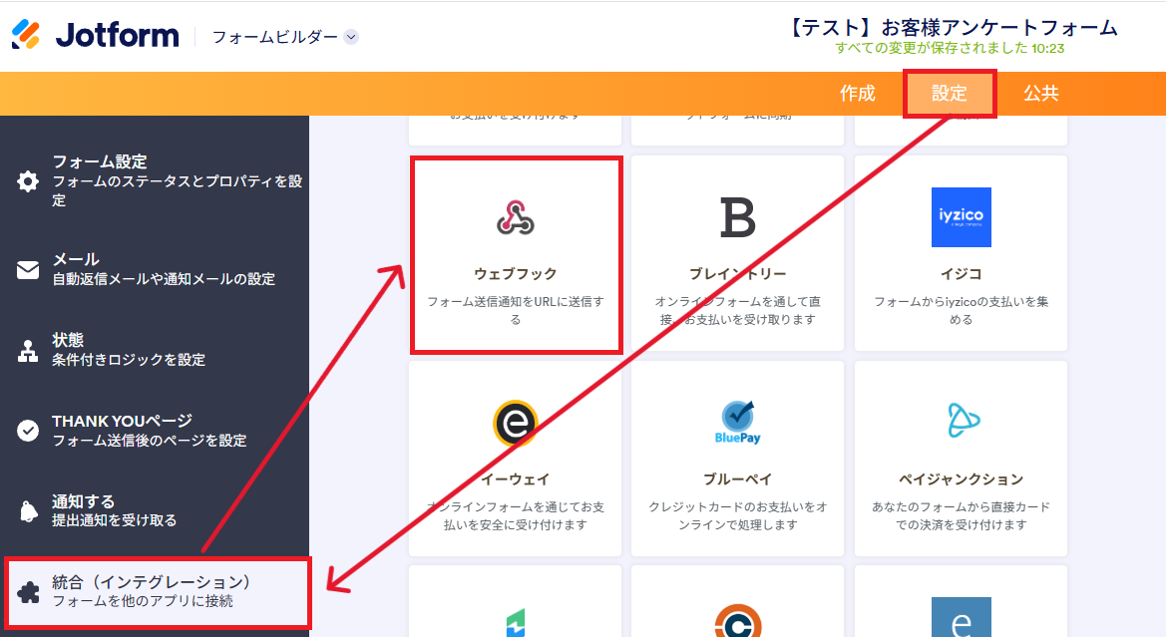Open フォーム設定 sidebar text
Screen dimensions: 1166x637
[177, 180]
